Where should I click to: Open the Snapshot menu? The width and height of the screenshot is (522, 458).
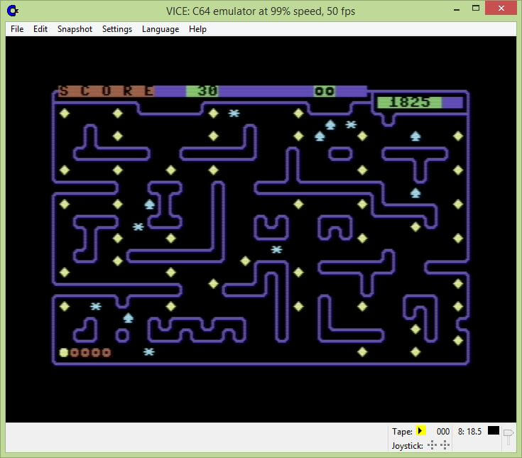(x=75, y=29)
